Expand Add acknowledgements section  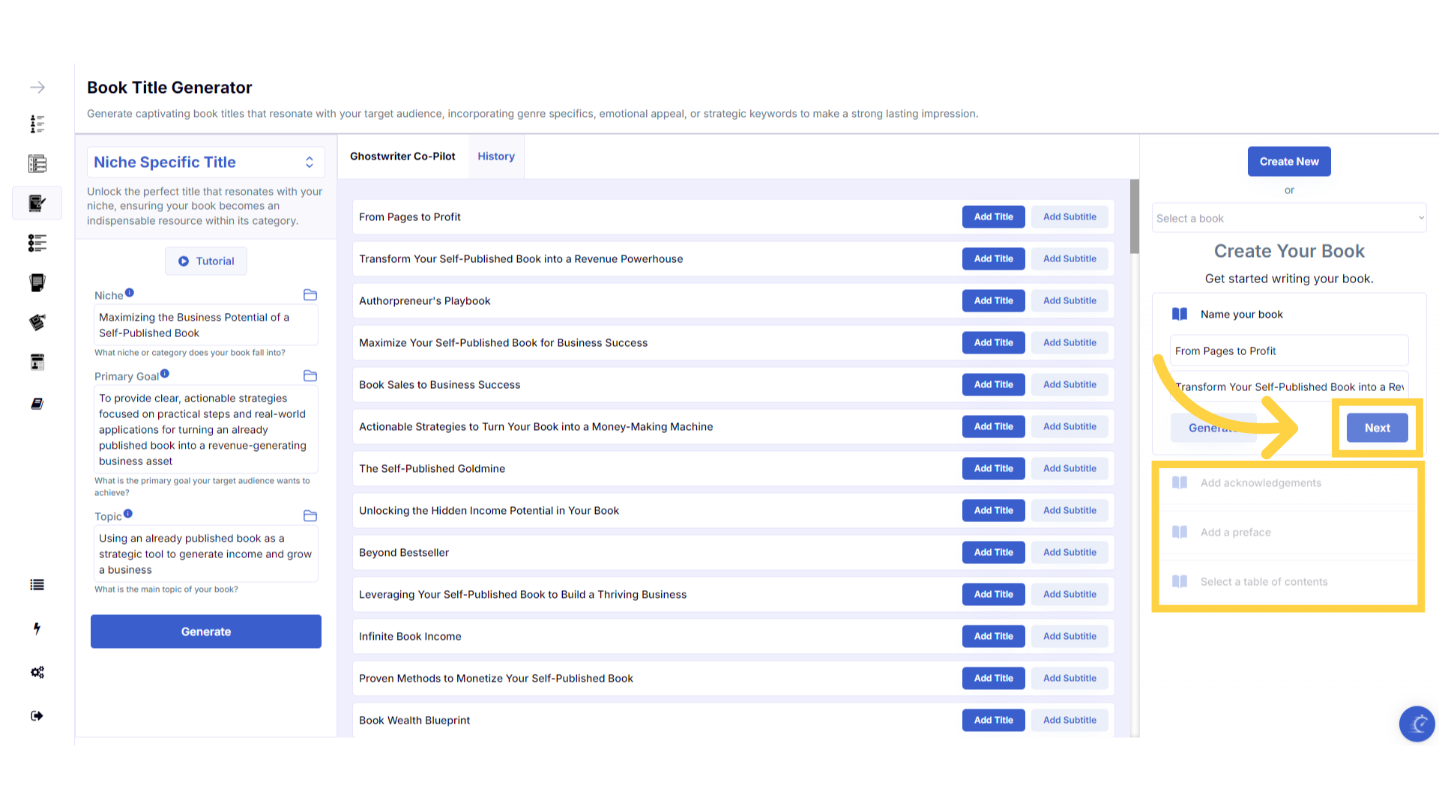point(1261,483)
